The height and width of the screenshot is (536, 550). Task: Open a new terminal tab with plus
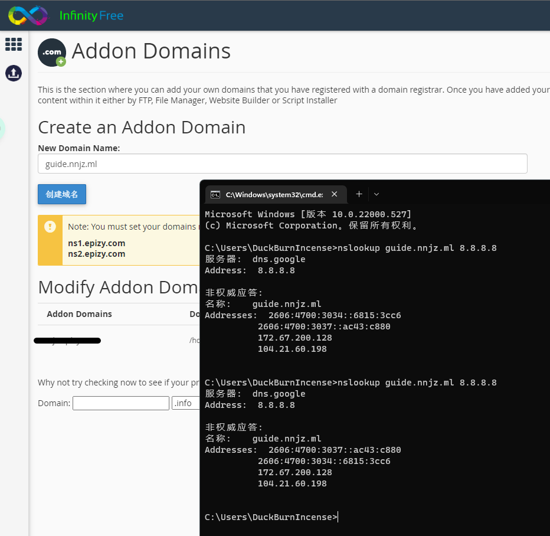coord(359,194)
